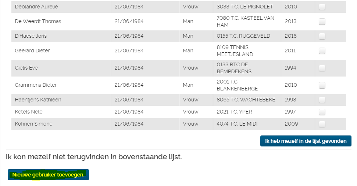
Task: Click the 0155 T.C. RUGGEVELD cell
Action: (x=247, y=36)
